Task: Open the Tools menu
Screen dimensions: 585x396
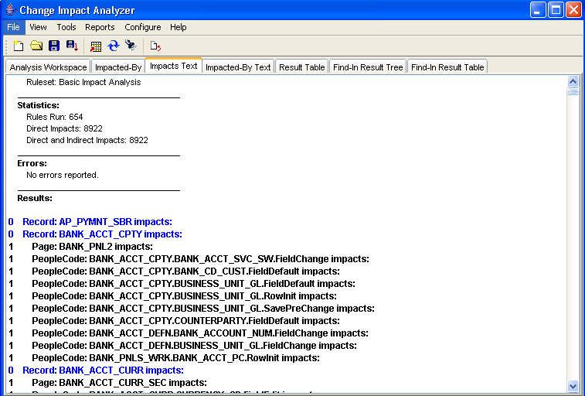Action: pos(66,27)
